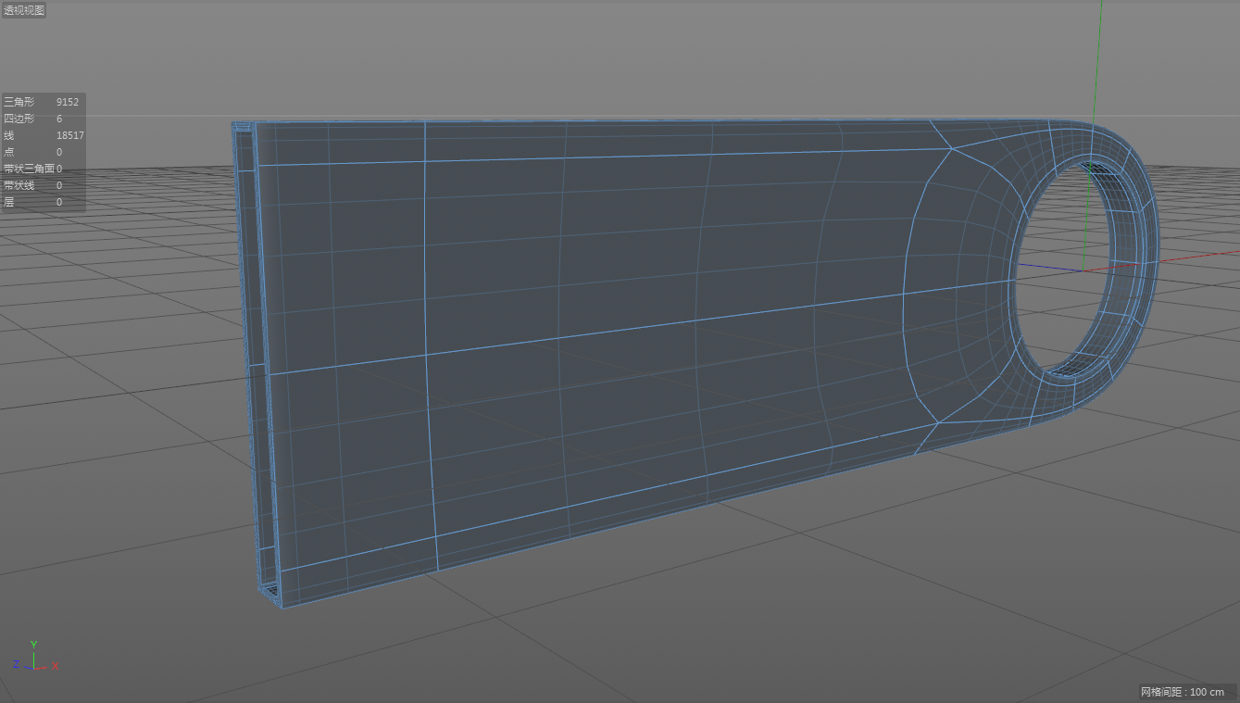Click the 网格间距 : 100 cm readout
This screenshot has height=703, width=1240.
(x=1183, y=692)
